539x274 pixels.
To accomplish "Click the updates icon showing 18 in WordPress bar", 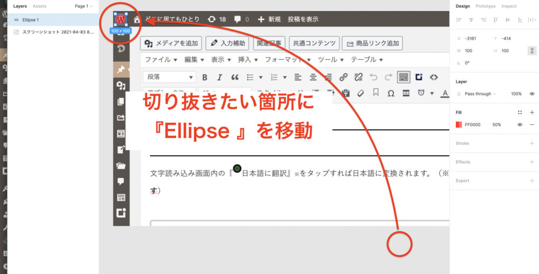I will click(x=212, y=19).
